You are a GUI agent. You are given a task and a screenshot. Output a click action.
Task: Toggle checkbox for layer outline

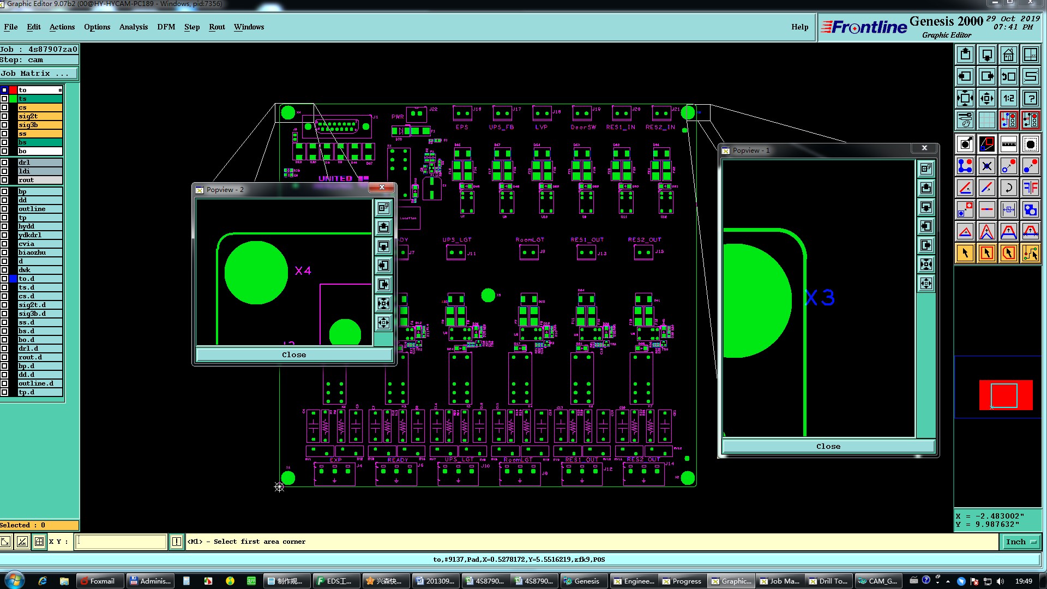coord(4,209)
